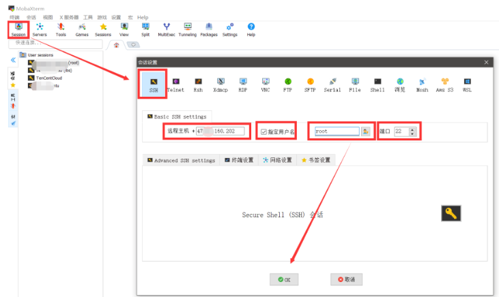Open the View toolbar icon
The height and width of the screenshot is (297, 499).
coord(124,30)
